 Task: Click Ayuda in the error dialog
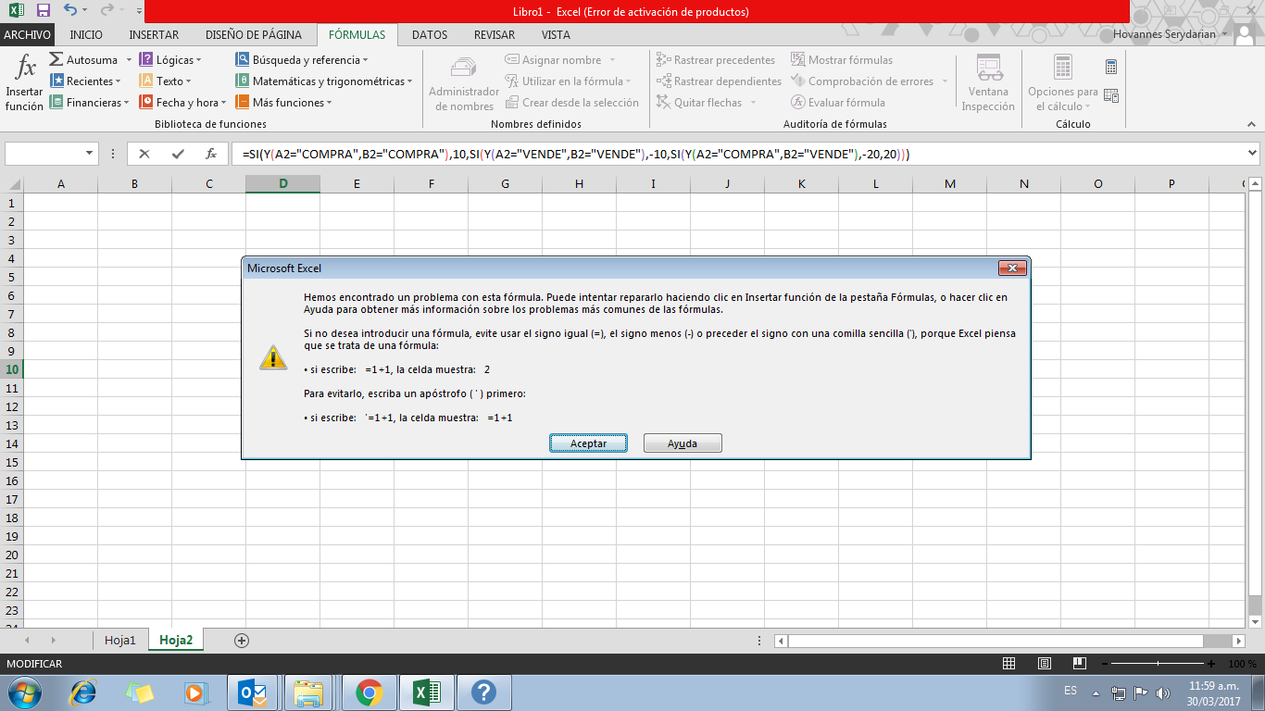click(683, 443)
